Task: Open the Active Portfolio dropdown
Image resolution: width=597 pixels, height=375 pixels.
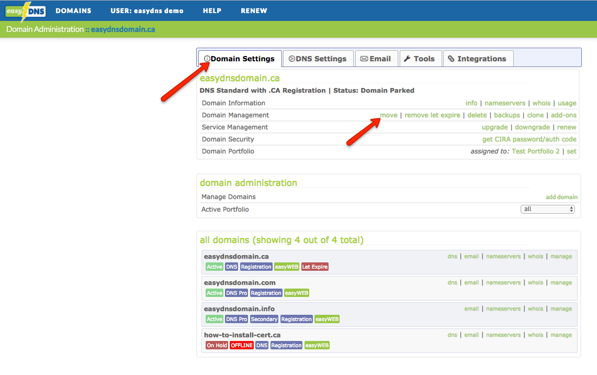Action: pos(547,209)
